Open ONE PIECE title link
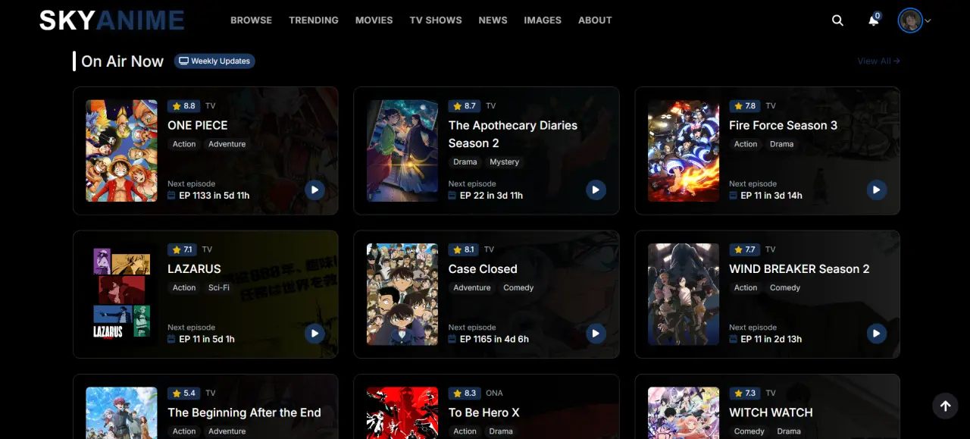This screenshot has width=970, height=439. tap(198, 125)
